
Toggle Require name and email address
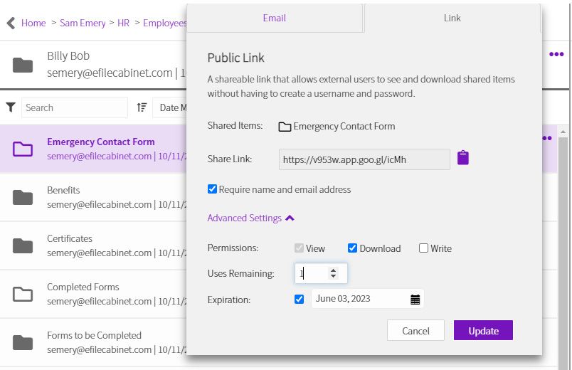[212, 189]
